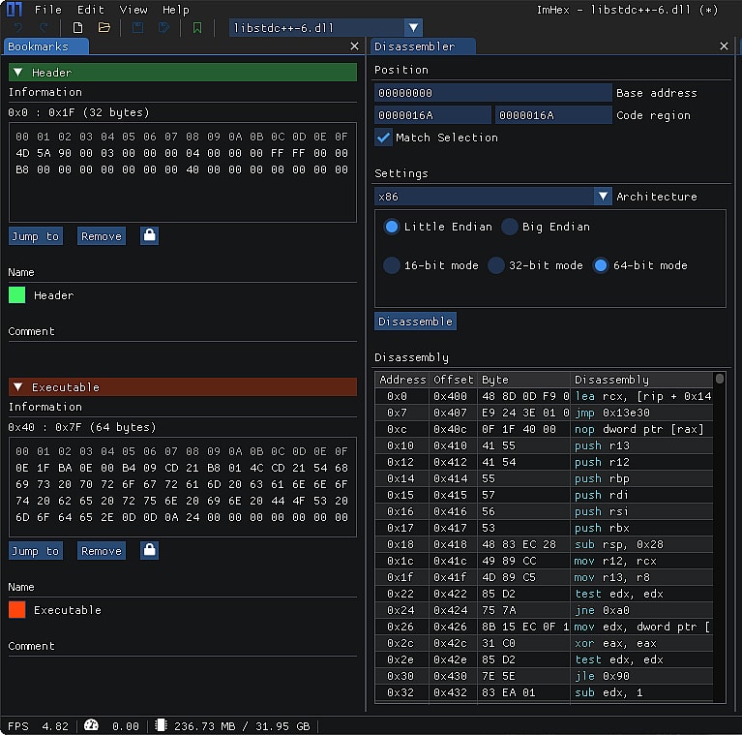Click the green bookmark toolbar icon
The width and height of the screenshot is (742, 735).
pyautogui.click(x=197, y=28)
